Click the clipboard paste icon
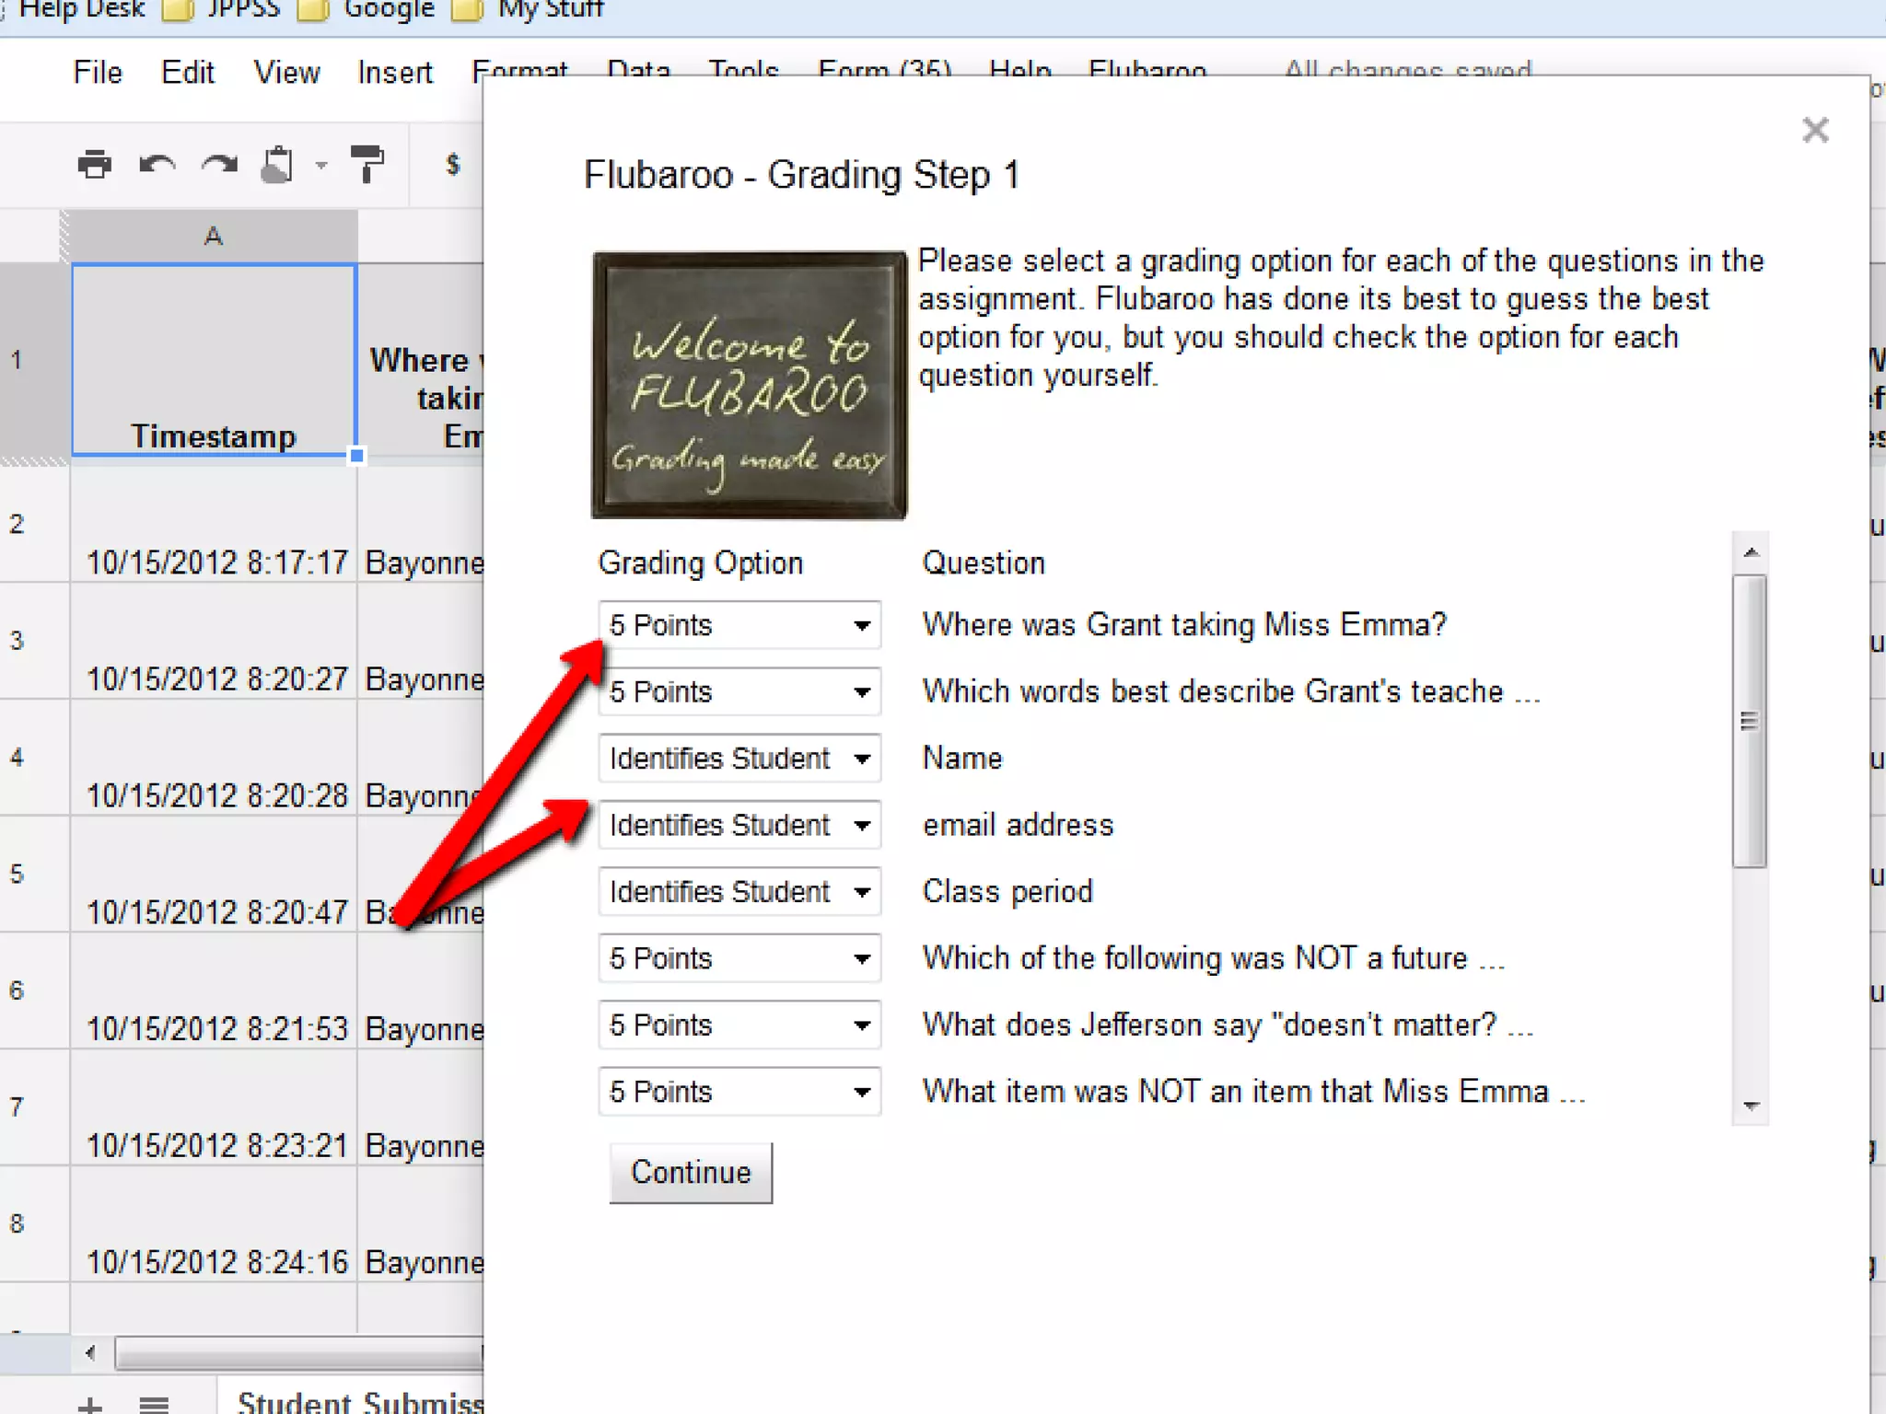 pyautogui.click(x=278, y=165)
